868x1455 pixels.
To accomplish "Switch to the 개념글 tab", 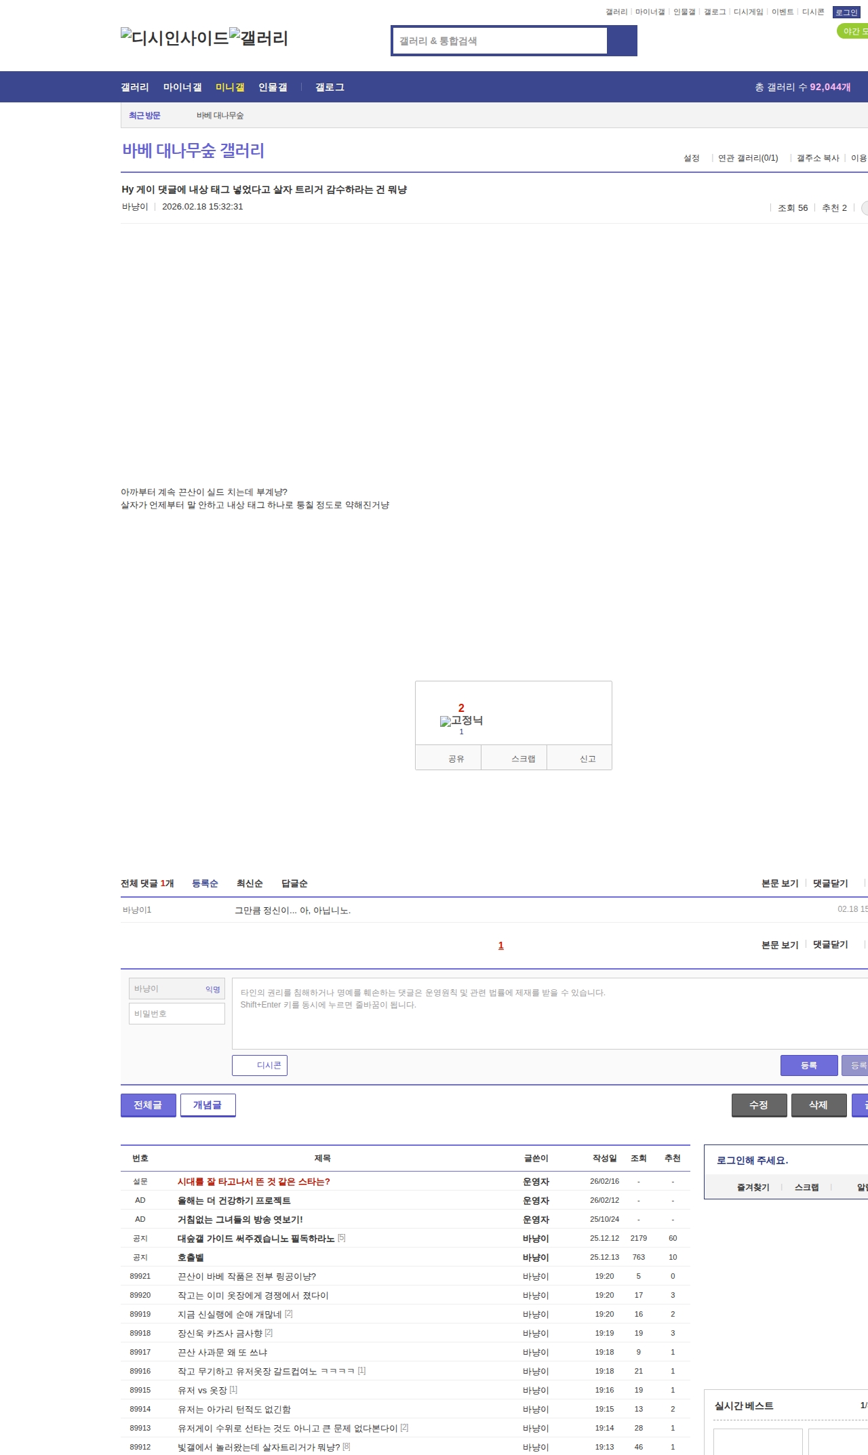I will (x=208, y=1105).
